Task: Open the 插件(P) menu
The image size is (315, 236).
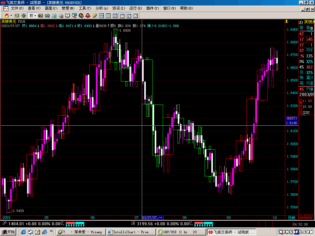Action: (x=153, y=8)
